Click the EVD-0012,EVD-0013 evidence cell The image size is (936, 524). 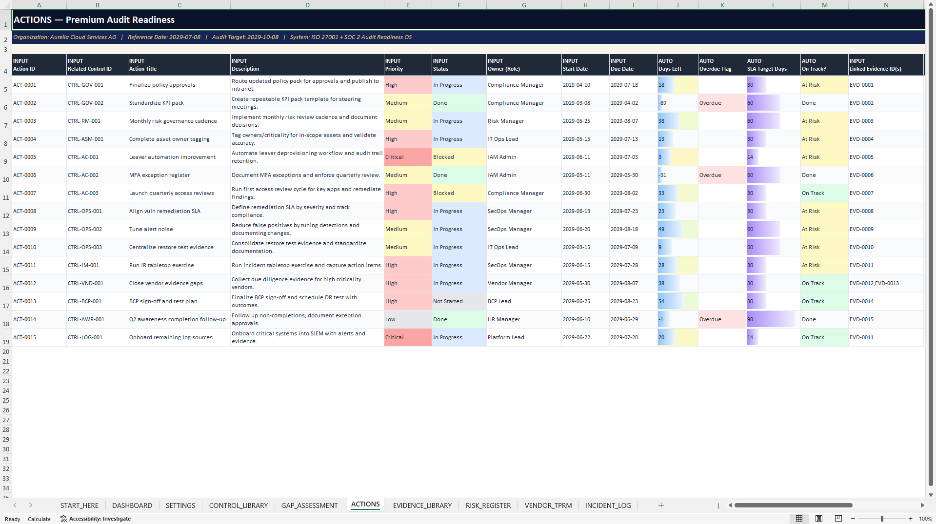[x=886, y=283]
